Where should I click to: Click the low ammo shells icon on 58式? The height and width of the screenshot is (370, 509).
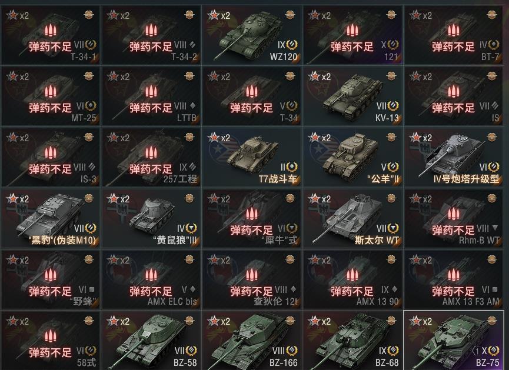(x=51, y=336)
